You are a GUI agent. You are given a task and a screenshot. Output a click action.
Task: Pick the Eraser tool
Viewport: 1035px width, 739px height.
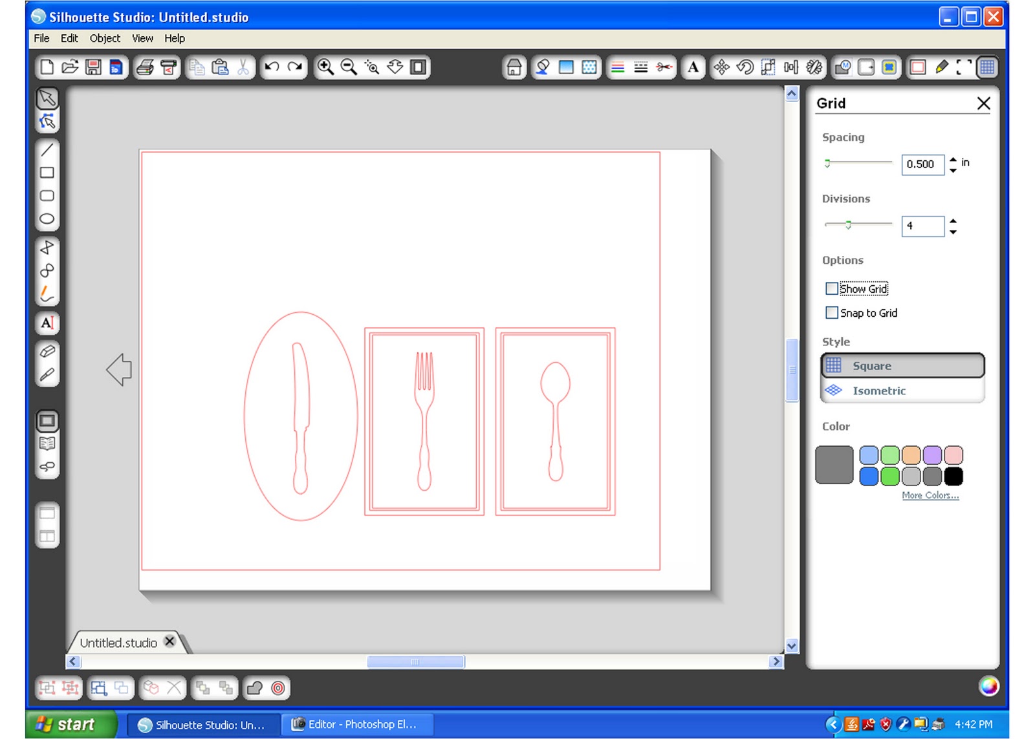click(47, 352)
